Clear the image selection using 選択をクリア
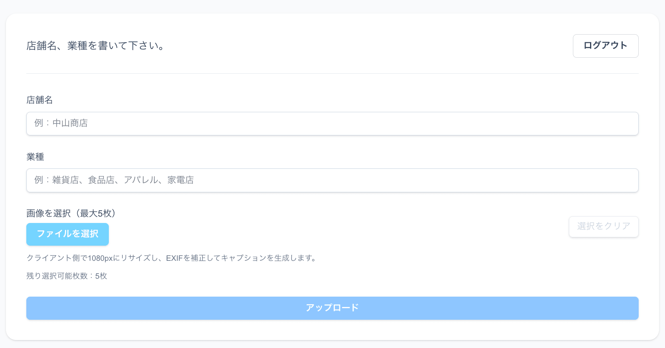The width and height of the screenshot is (665, 348). tap(603, 227)
